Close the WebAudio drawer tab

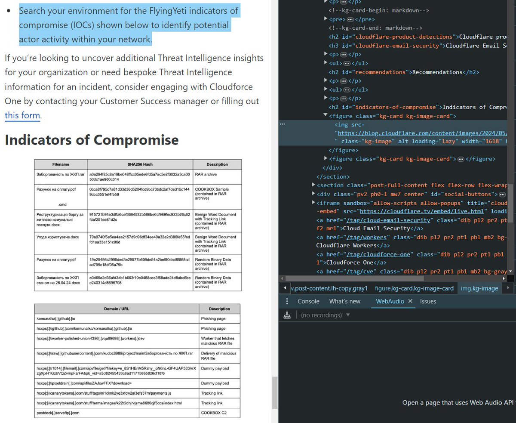click(410, 301)
